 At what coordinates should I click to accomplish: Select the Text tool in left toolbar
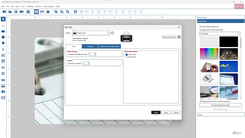pyautogui.click(x=3, y=50)
